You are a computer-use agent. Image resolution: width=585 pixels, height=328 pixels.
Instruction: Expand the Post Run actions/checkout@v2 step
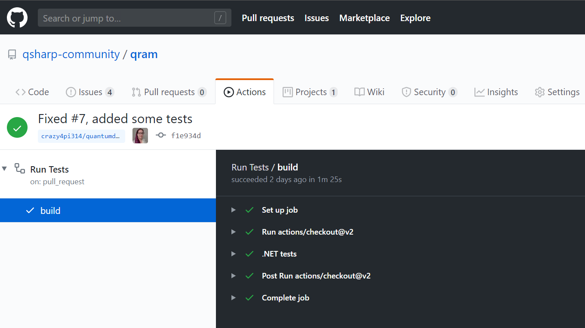coord(234,276)
